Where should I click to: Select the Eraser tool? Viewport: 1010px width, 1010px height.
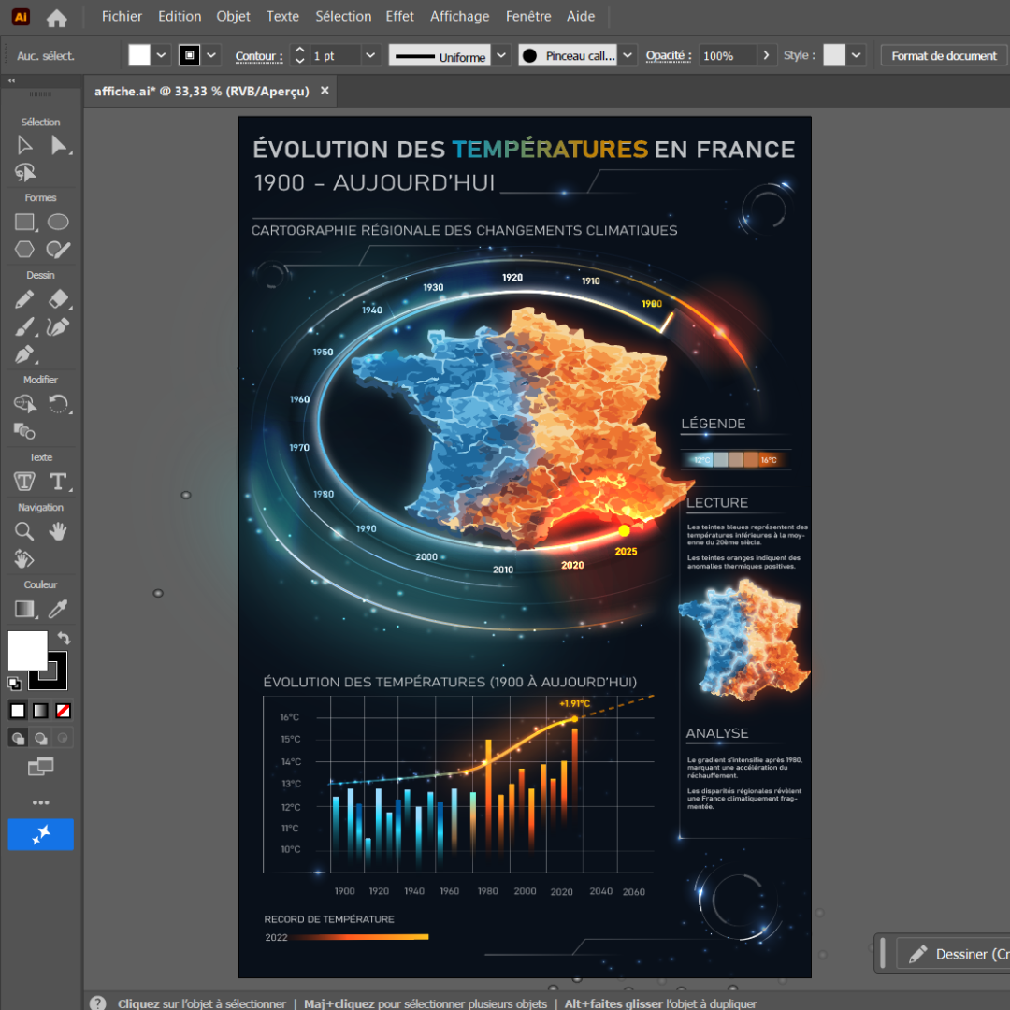click(x=58, y=299)
